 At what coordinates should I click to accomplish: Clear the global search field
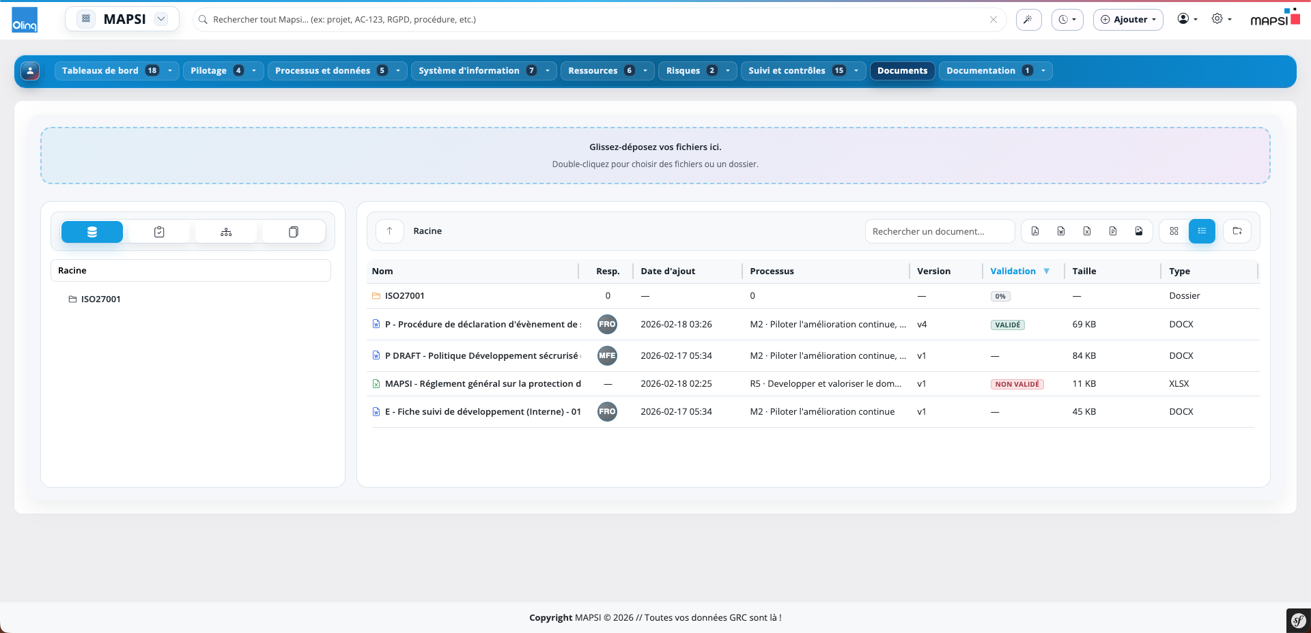point(993,20)
